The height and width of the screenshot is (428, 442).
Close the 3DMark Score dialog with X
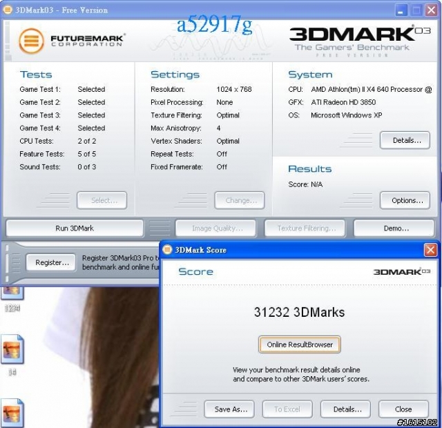point(430,250)
